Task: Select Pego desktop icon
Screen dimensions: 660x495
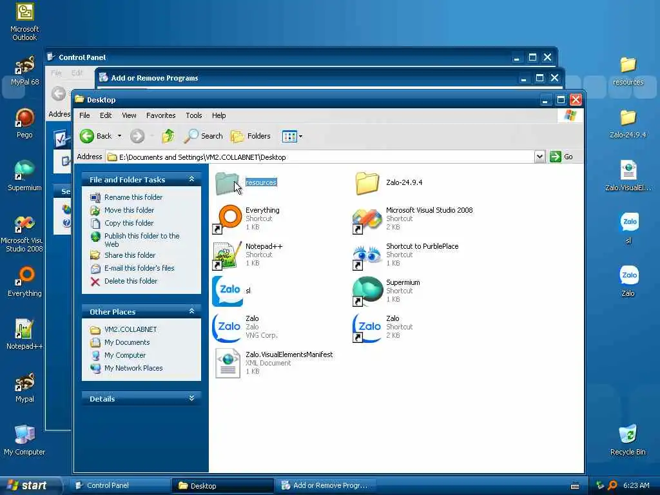Action: pos(24,123)
